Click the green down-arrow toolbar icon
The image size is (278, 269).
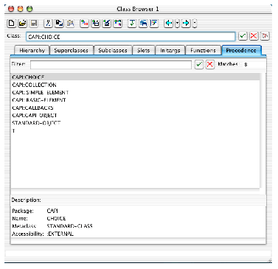click(132, 24)
